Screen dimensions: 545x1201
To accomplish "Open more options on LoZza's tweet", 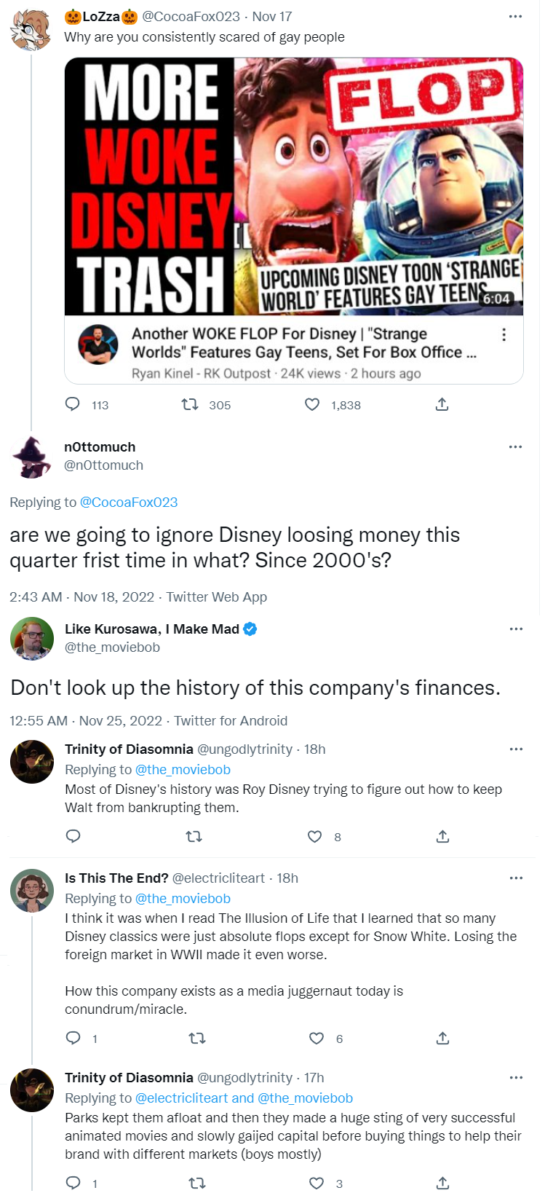I will click(515, 17).
